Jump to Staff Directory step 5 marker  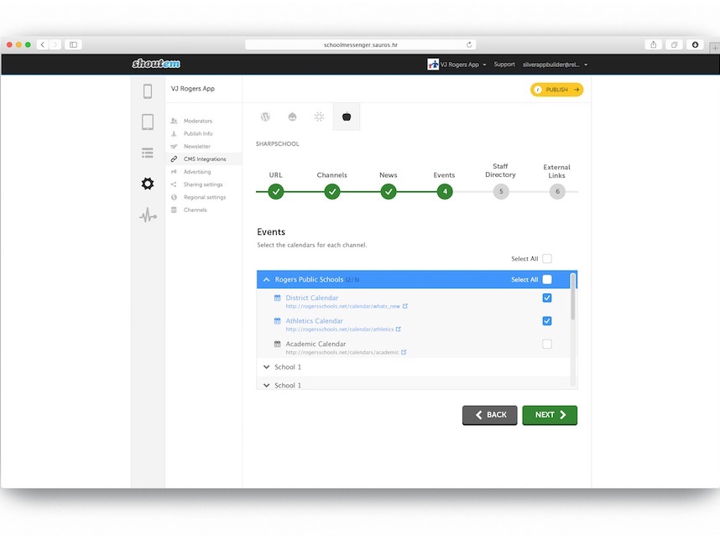click(x=501, y=191)
